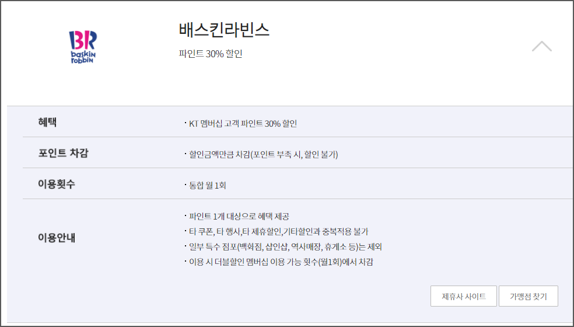Select the 이용횟수 row label
This screenshot has height=327, width=574.
[57, 184]
